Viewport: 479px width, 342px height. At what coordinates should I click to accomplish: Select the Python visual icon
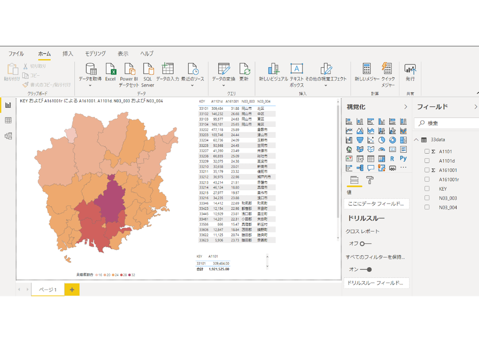point(403,159)
